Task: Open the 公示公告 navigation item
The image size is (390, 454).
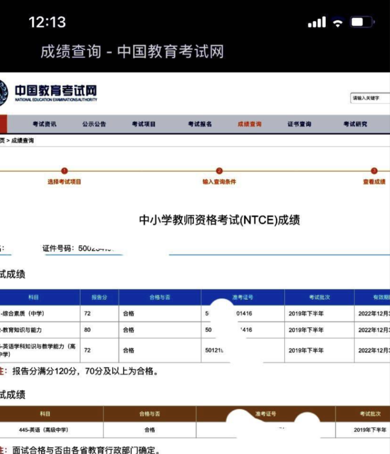Action: click(x=94, y=124)
